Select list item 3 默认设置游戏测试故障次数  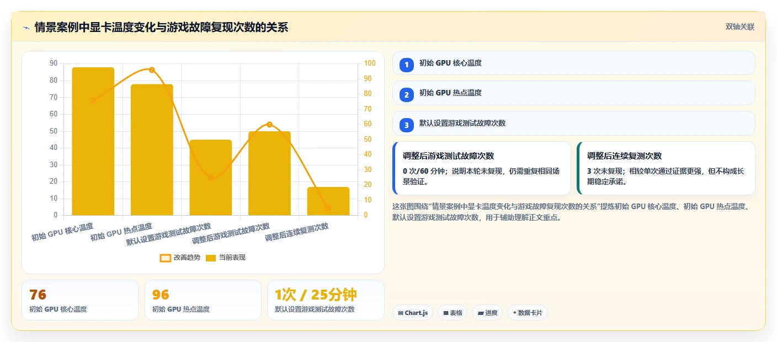[x=573, y=124]
